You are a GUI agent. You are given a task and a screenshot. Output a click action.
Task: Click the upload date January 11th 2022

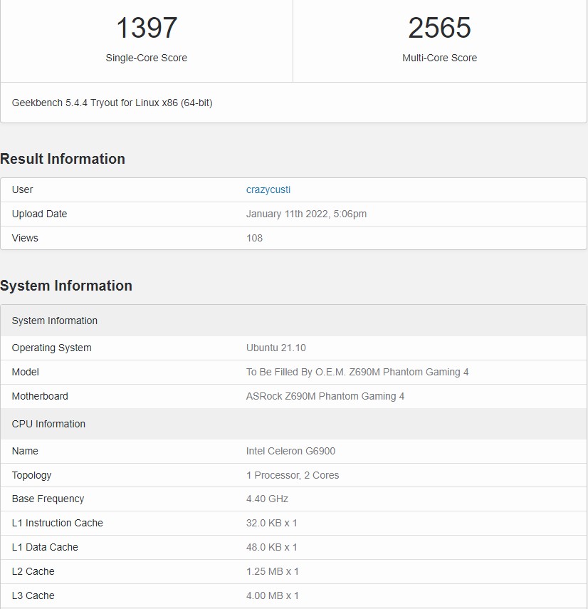tap(306, 214)
